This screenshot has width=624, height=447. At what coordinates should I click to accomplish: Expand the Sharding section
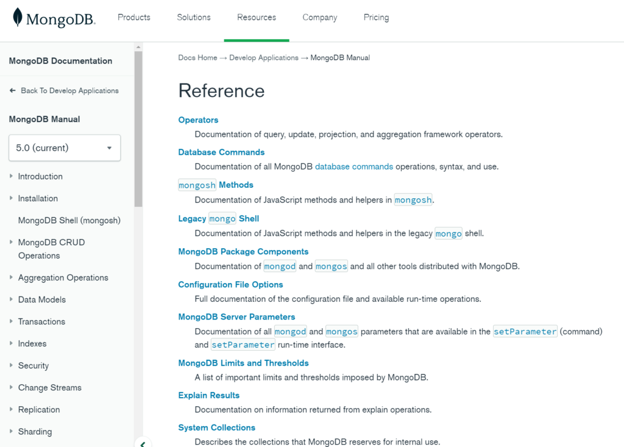(x=10, y=431)
